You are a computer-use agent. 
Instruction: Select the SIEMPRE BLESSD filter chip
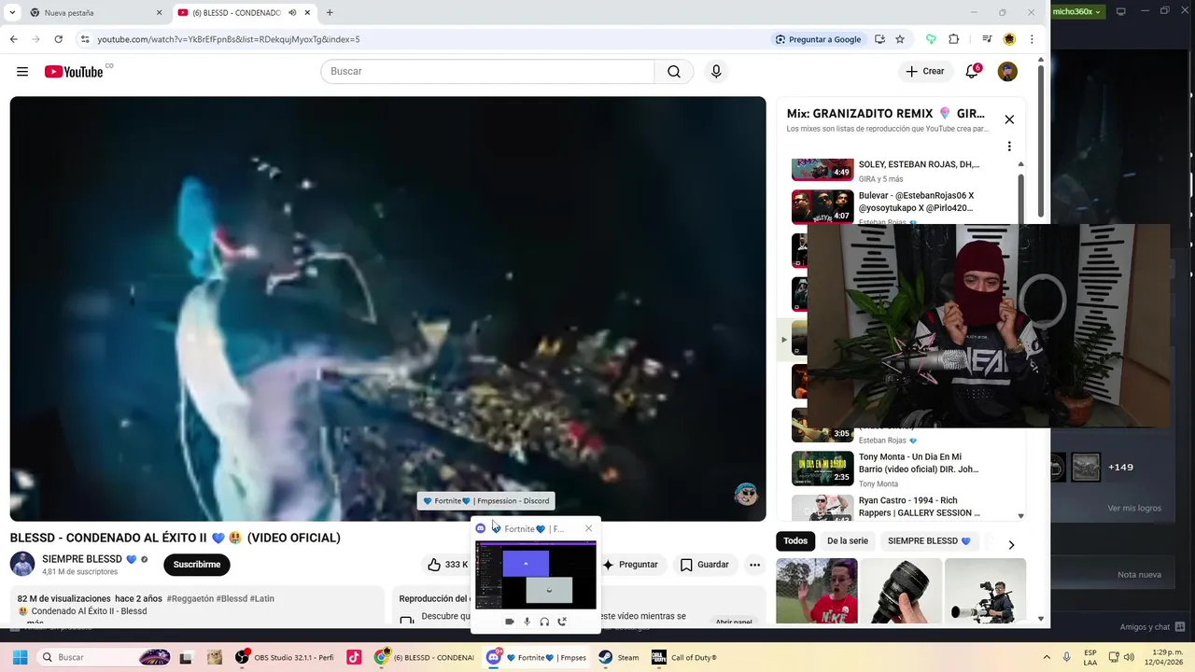[929, 541]
